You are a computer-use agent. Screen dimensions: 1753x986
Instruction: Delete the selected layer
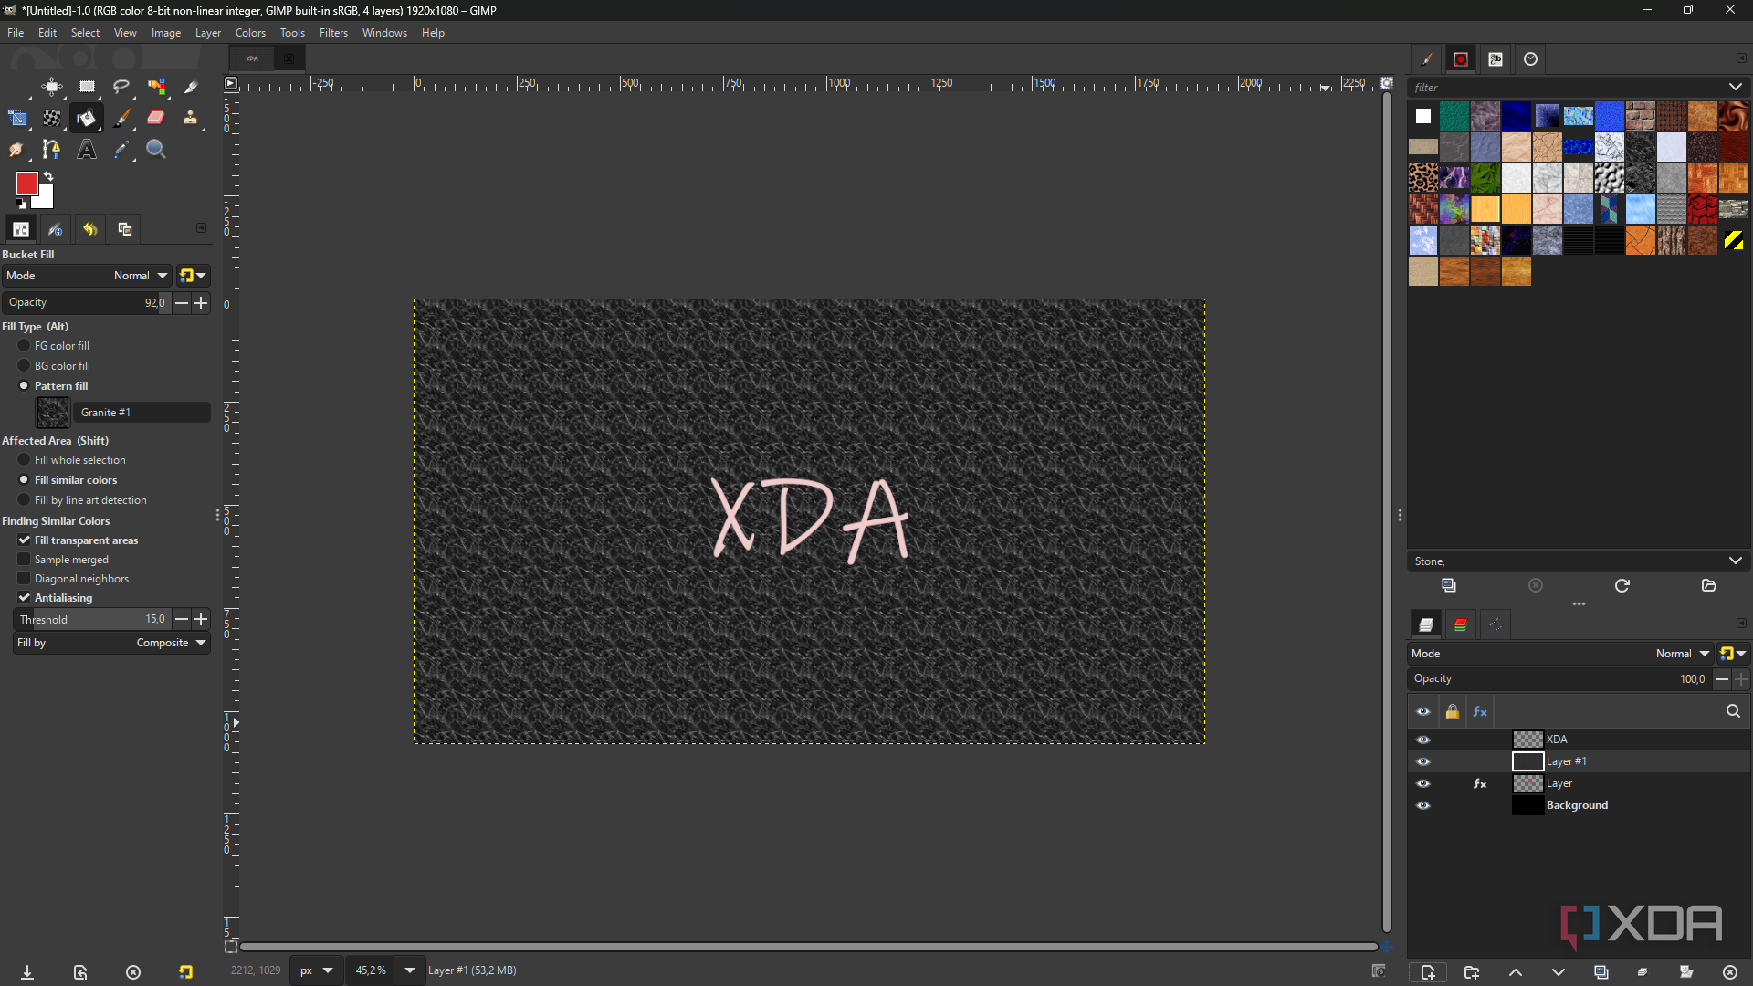tap(1729, 972)
